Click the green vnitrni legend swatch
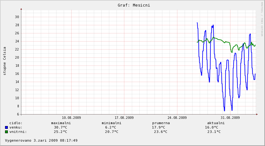Screen dimensions: 265x146 tap(6, 132)
